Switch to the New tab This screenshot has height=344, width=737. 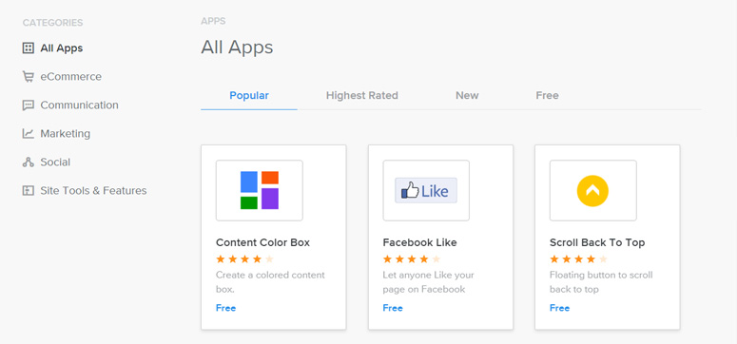coord(467,95)
